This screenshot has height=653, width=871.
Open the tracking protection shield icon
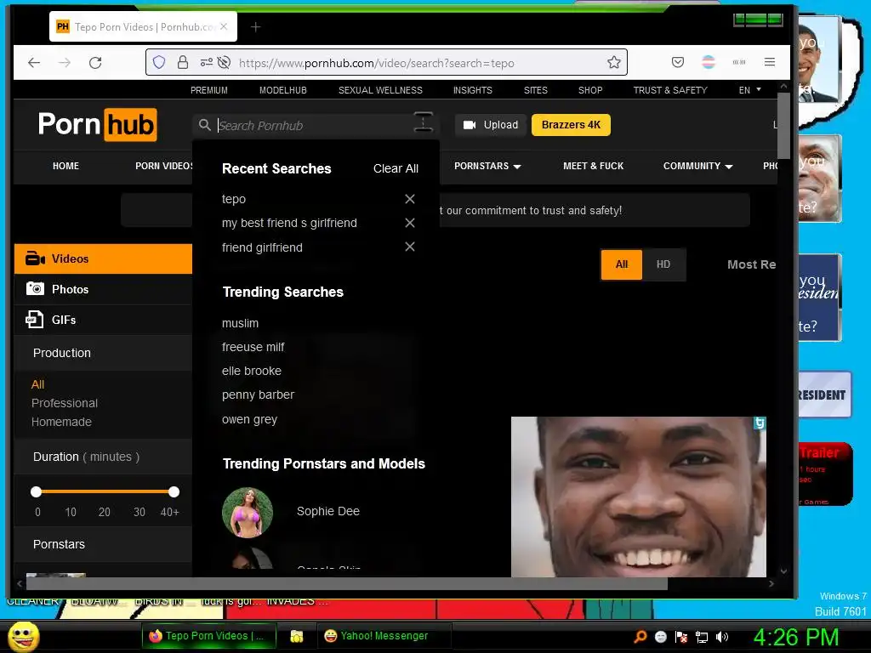(x=159, y=62)
